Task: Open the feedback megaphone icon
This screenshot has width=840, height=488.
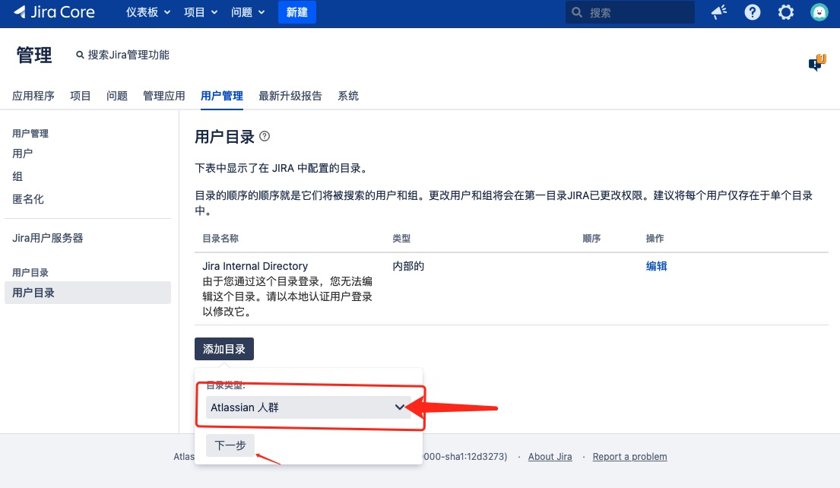Action: (x=719, y=12)
